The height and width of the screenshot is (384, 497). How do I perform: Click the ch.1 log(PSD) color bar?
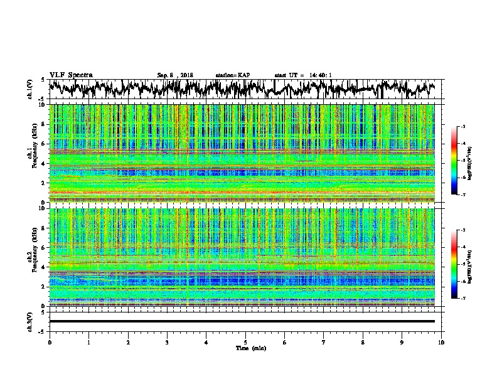[454, 161]
